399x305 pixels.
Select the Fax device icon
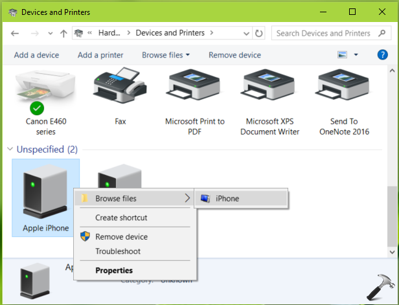pyautogui.click(x=120, y=85)
